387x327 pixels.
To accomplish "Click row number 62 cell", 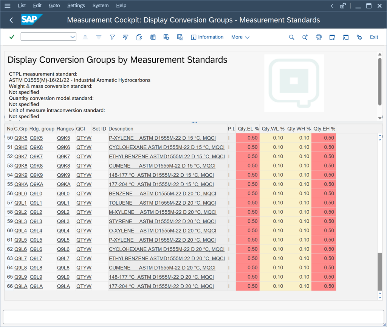I will (x=9, y=249).
